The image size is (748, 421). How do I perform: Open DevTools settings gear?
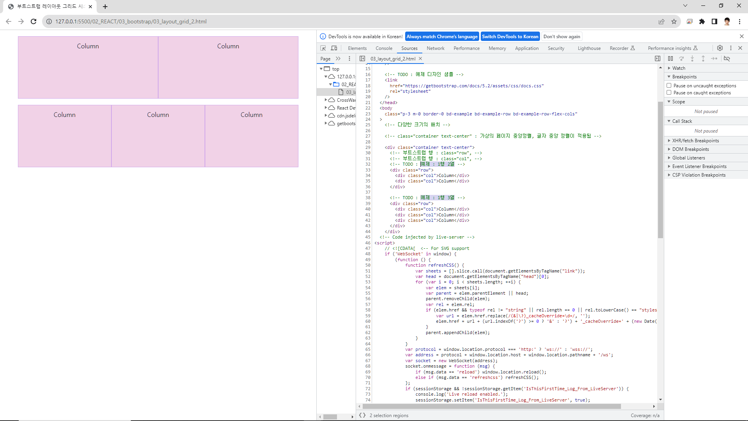coord(720,48)
